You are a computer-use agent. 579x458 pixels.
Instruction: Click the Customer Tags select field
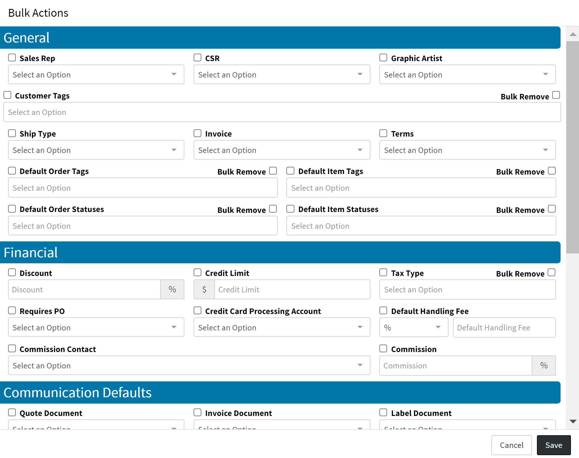282,112
